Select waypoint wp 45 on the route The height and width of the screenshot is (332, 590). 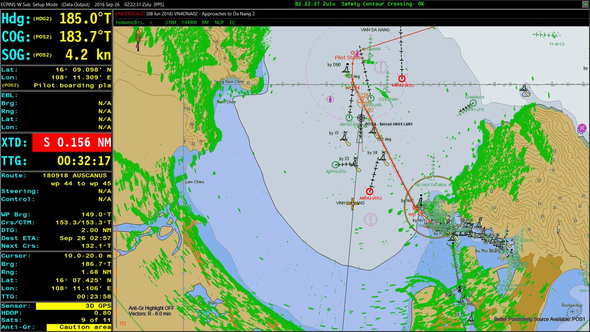[x=416, y=208]
